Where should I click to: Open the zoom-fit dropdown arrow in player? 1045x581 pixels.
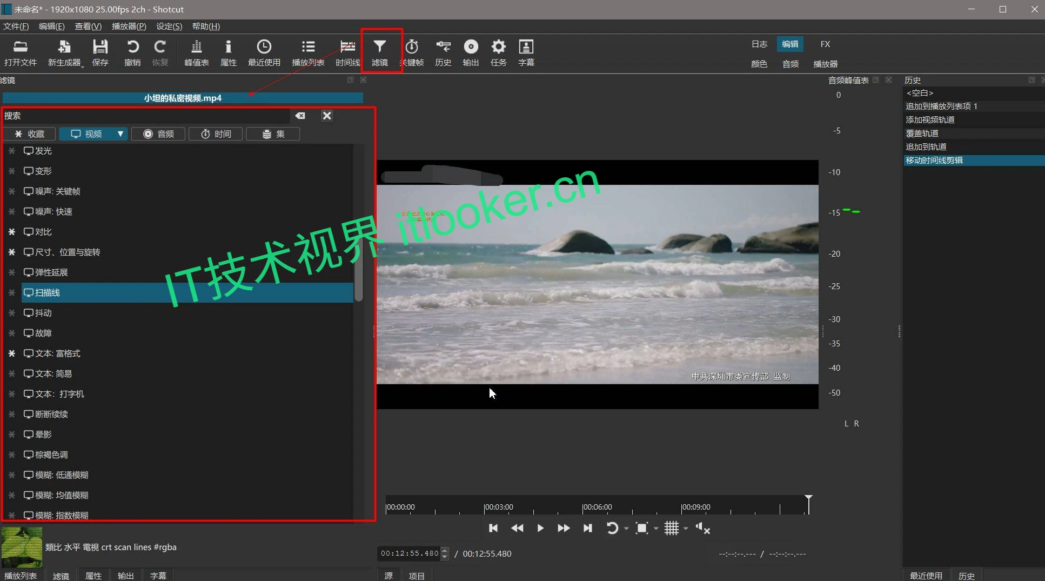tap(656, 528)
